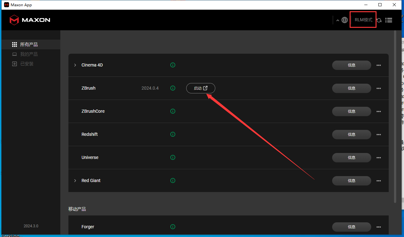
Task: Click info icon for Forger
Action: click(x=173, y=227)
